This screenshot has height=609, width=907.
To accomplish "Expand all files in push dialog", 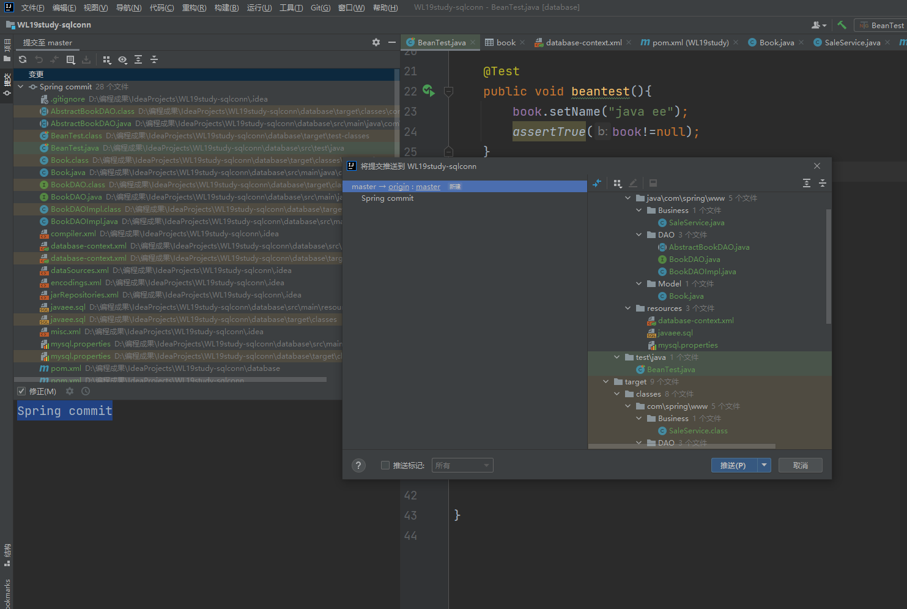I will pos(807,183).
